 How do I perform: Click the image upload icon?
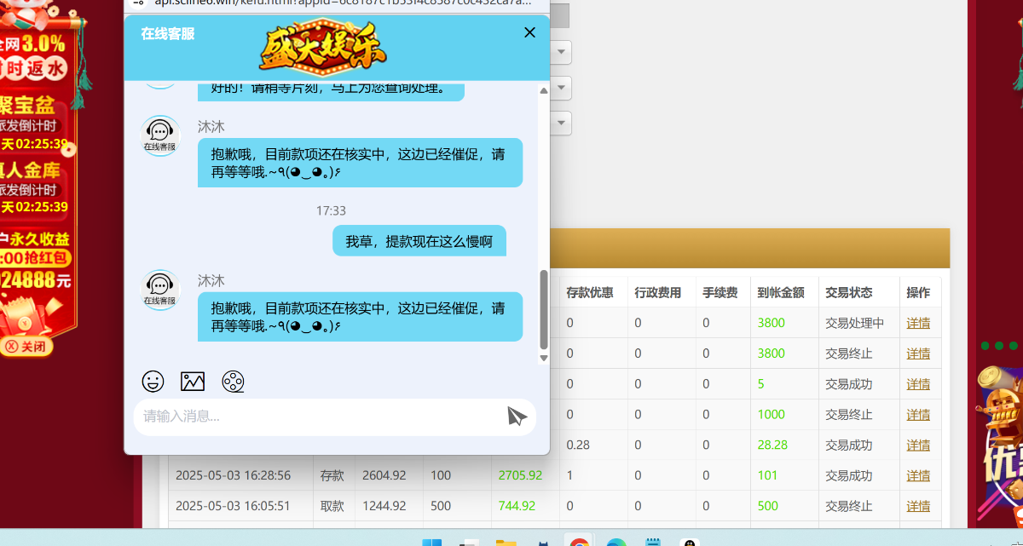coord(193,382)
